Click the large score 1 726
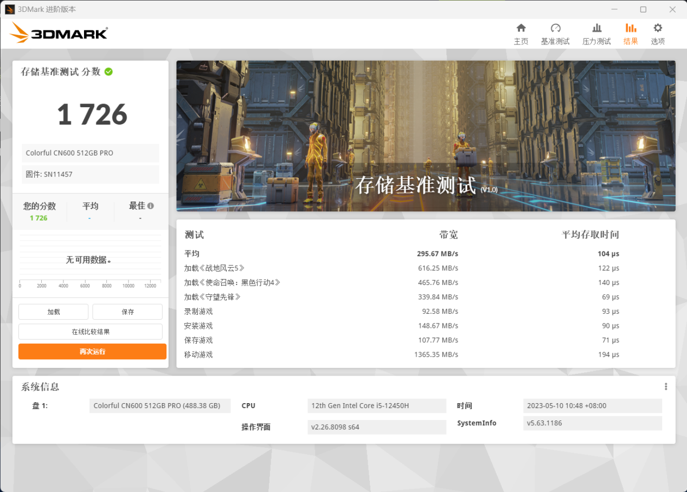 pos(92,114)
